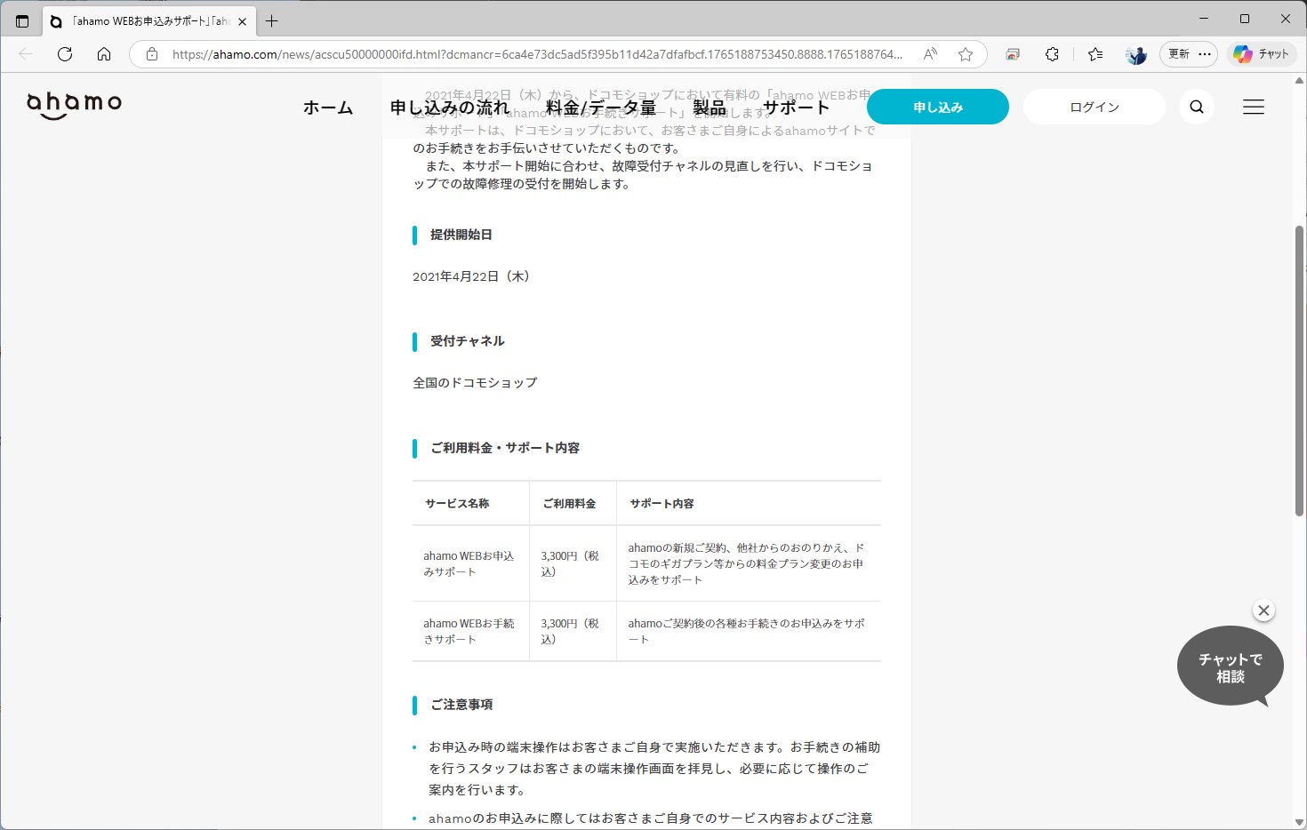1307x830 pixels.
Task: Open the favorites list icon
Action: [1095, 54]
